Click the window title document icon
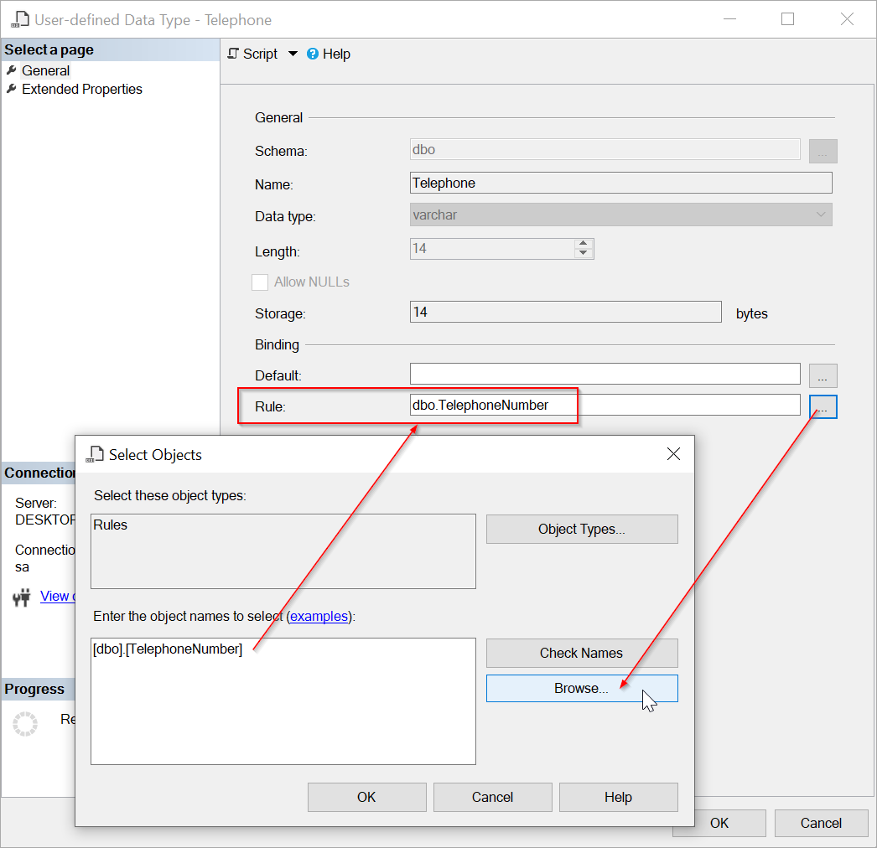The image size is (877, 848). tap(20, 19)
